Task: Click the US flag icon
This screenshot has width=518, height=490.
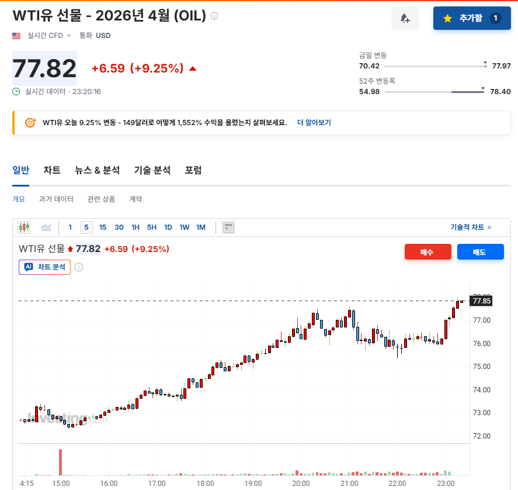Action: click(x=16, y=36)
